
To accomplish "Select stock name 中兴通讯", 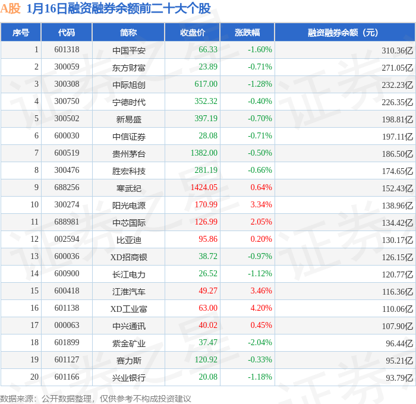I will [x=129, y=326].
